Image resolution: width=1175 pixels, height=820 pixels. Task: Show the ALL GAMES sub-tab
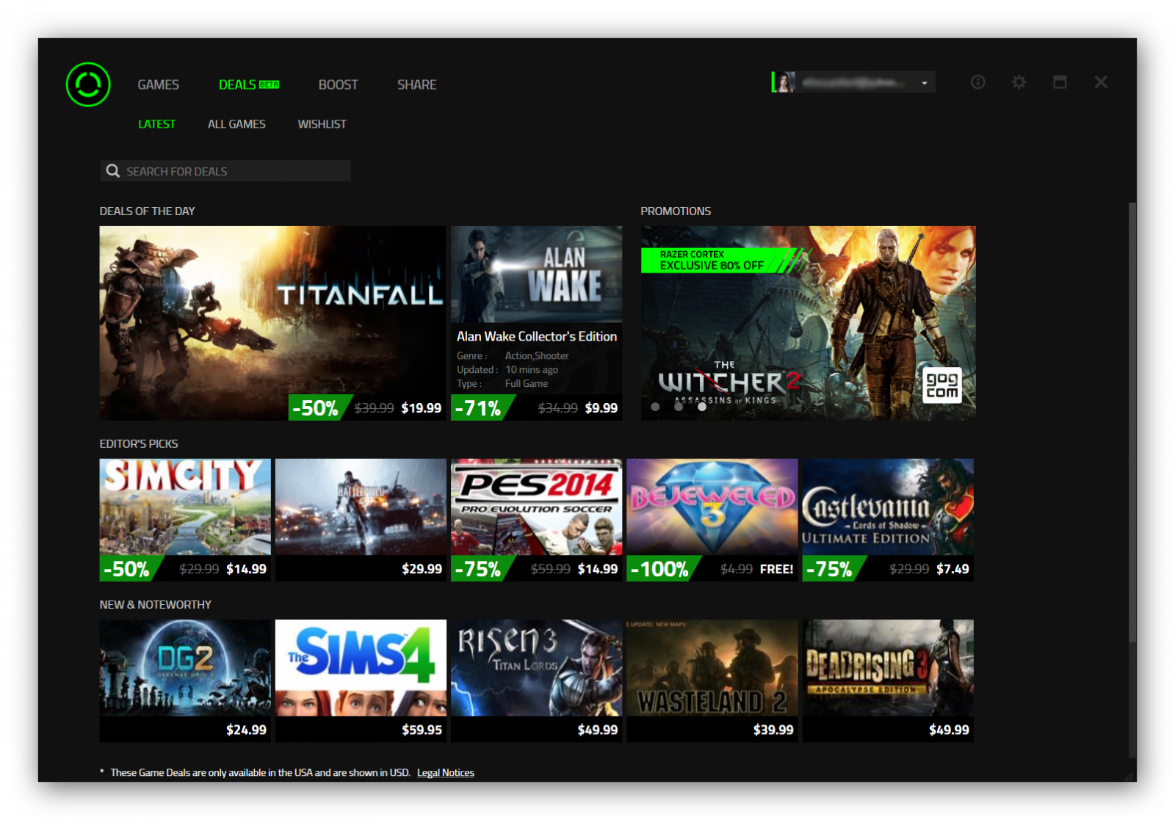click(x=236, y=124)
